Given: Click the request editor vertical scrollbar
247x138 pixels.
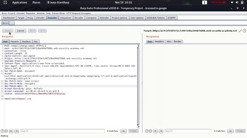Looking at the screenshot, I should [x=139, y=86].
